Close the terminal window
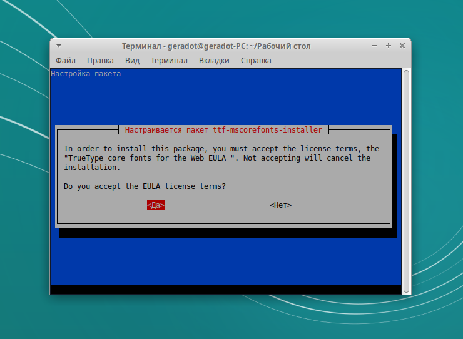This screenshot has width=463, height=339. click(x=402, y=46)
